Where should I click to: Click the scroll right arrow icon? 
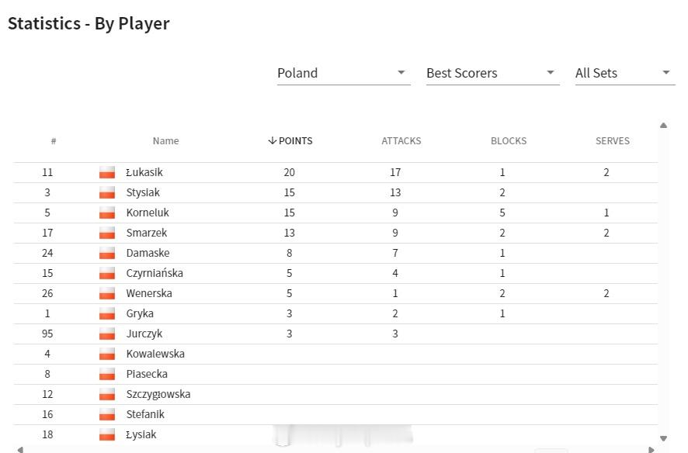point(652,449)
